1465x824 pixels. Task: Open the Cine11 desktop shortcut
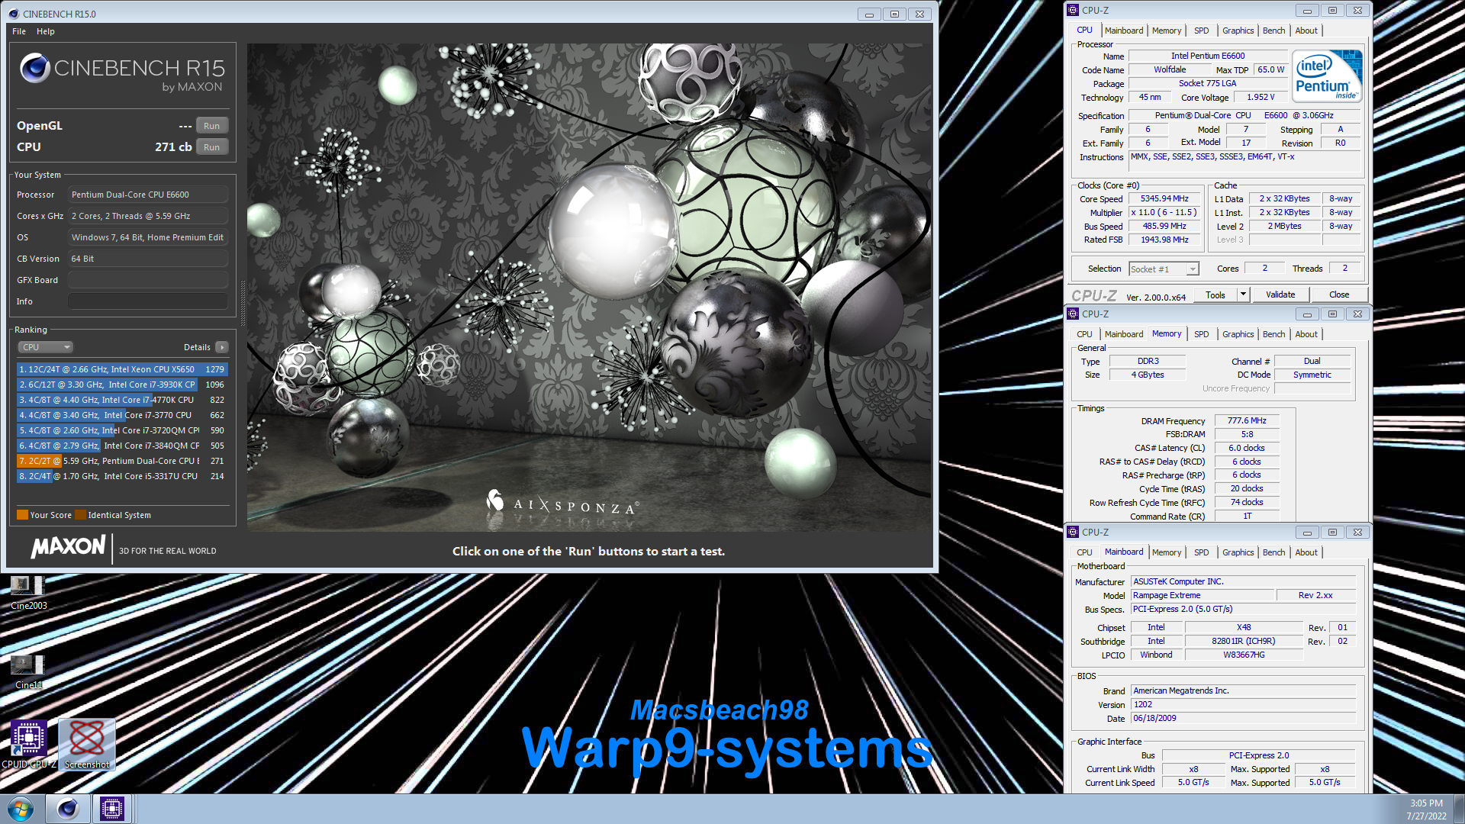coord(28,672)
